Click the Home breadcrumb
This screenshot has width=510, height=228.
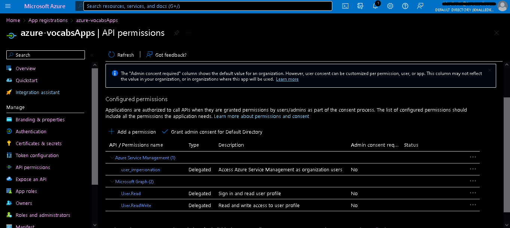point(13,20)
